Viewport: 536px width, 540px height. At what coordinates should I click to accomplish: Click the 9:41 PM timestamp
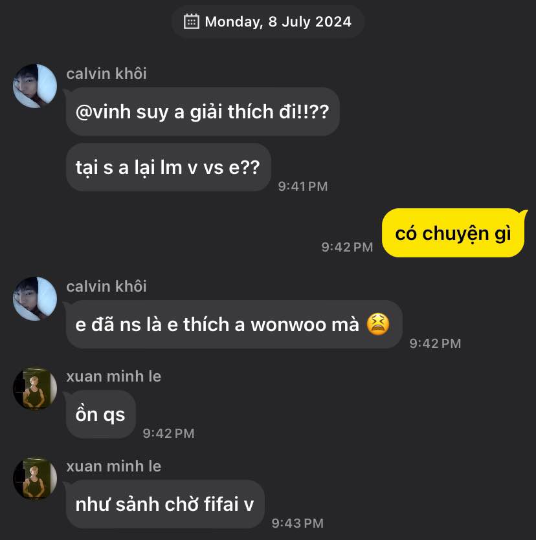[303, 186]
